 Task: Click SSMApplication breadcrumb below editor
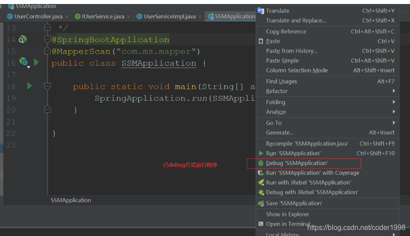coord(71,200)
